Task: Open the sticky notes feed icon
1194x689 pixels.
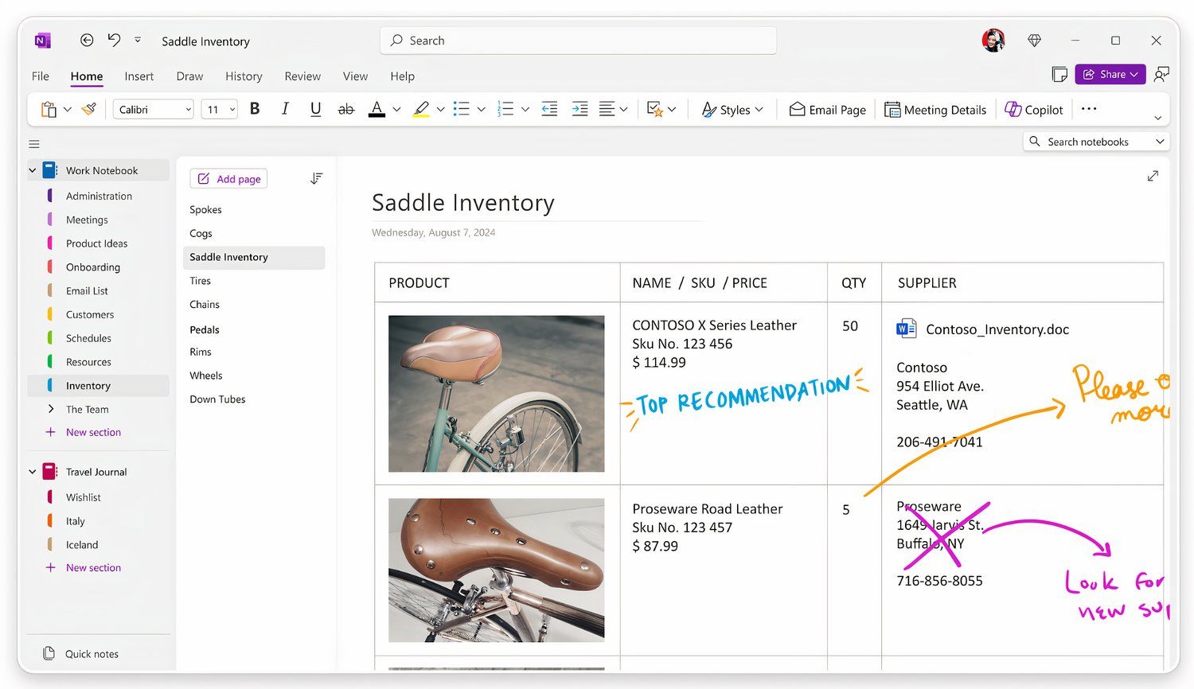Action: pyautogui.click(x=1059, y=75)
